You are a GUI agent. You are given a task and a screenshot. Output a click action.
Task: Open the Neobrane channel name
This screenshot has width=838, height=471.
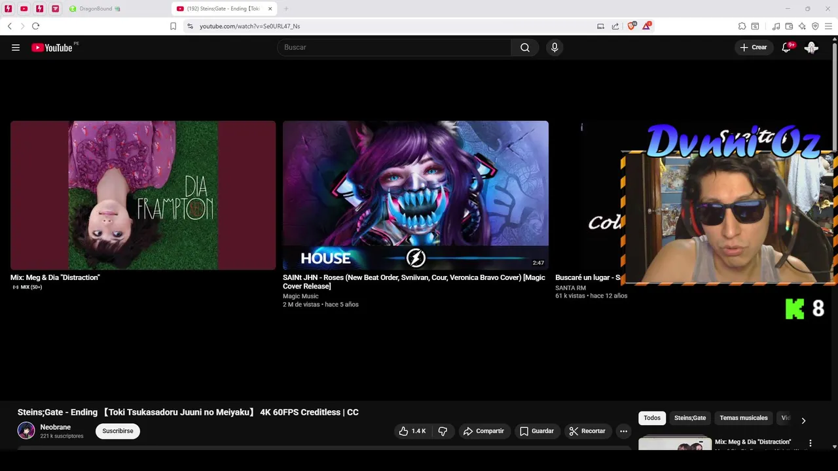[x=56, y=427]
